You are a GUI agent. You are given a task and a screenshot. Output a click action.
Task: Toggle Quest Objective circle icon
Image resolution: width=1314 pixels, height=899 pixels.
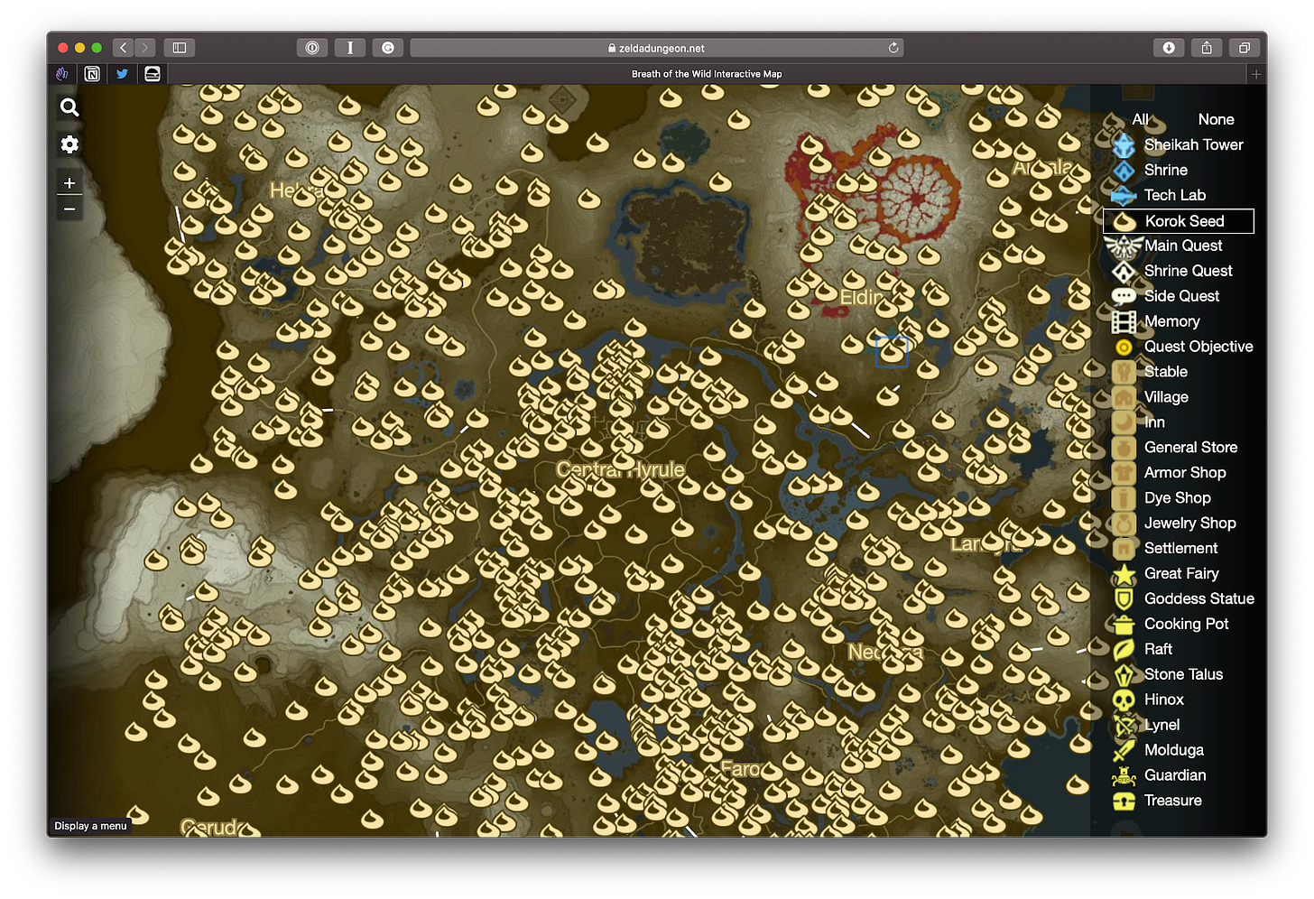(x=1124, y=347)
